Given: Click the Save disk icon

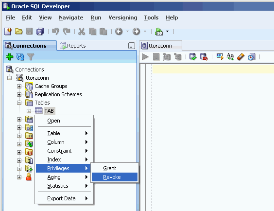Looking at the screenshot, I should click(29, 32).
